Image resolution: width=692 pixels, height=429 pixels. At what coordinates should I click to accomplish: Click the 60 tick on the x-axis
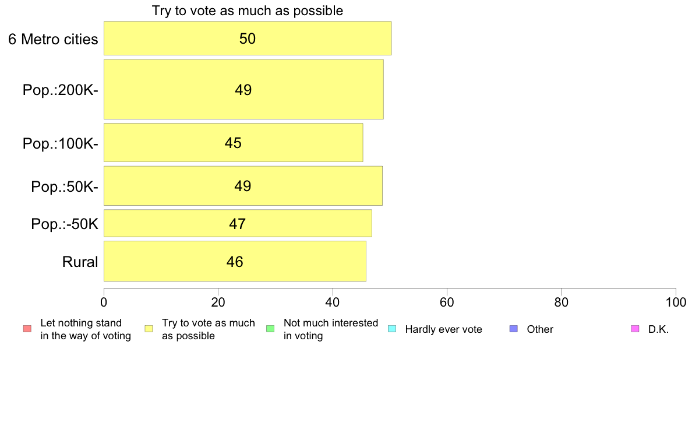point(447,302)
